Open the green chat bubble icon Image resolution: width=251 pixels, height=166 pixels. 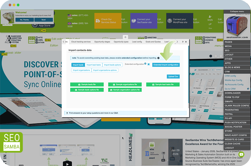(x=241, y=154)
